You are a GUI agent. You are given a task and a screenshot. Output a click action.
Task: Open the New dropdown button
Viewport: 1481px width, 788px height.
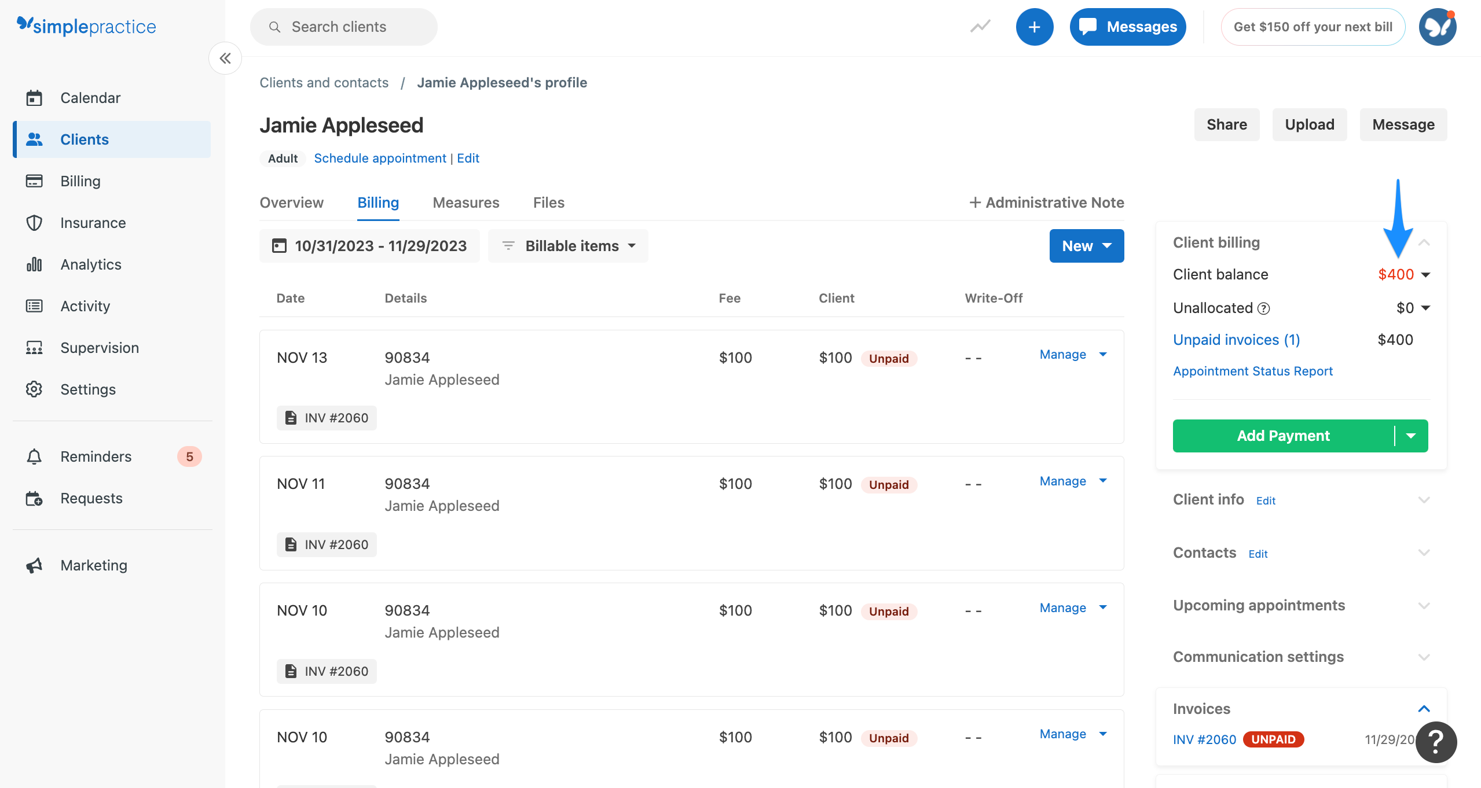click(x=1086, y=246)
